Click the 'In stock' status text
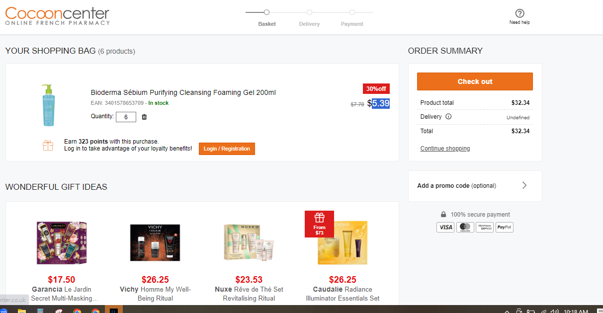This screenshot has height=313, width=603. (159, 103)
